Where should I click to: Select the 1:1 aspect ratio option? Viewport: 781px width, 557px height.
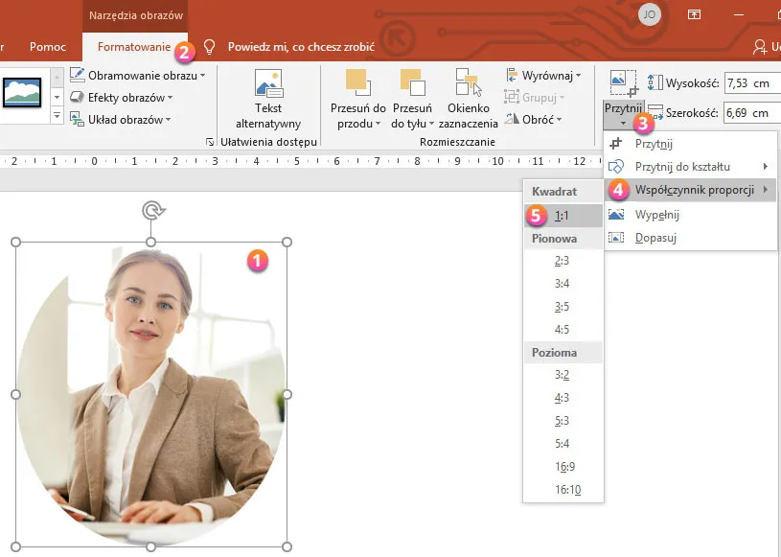(x=563, y=216)
